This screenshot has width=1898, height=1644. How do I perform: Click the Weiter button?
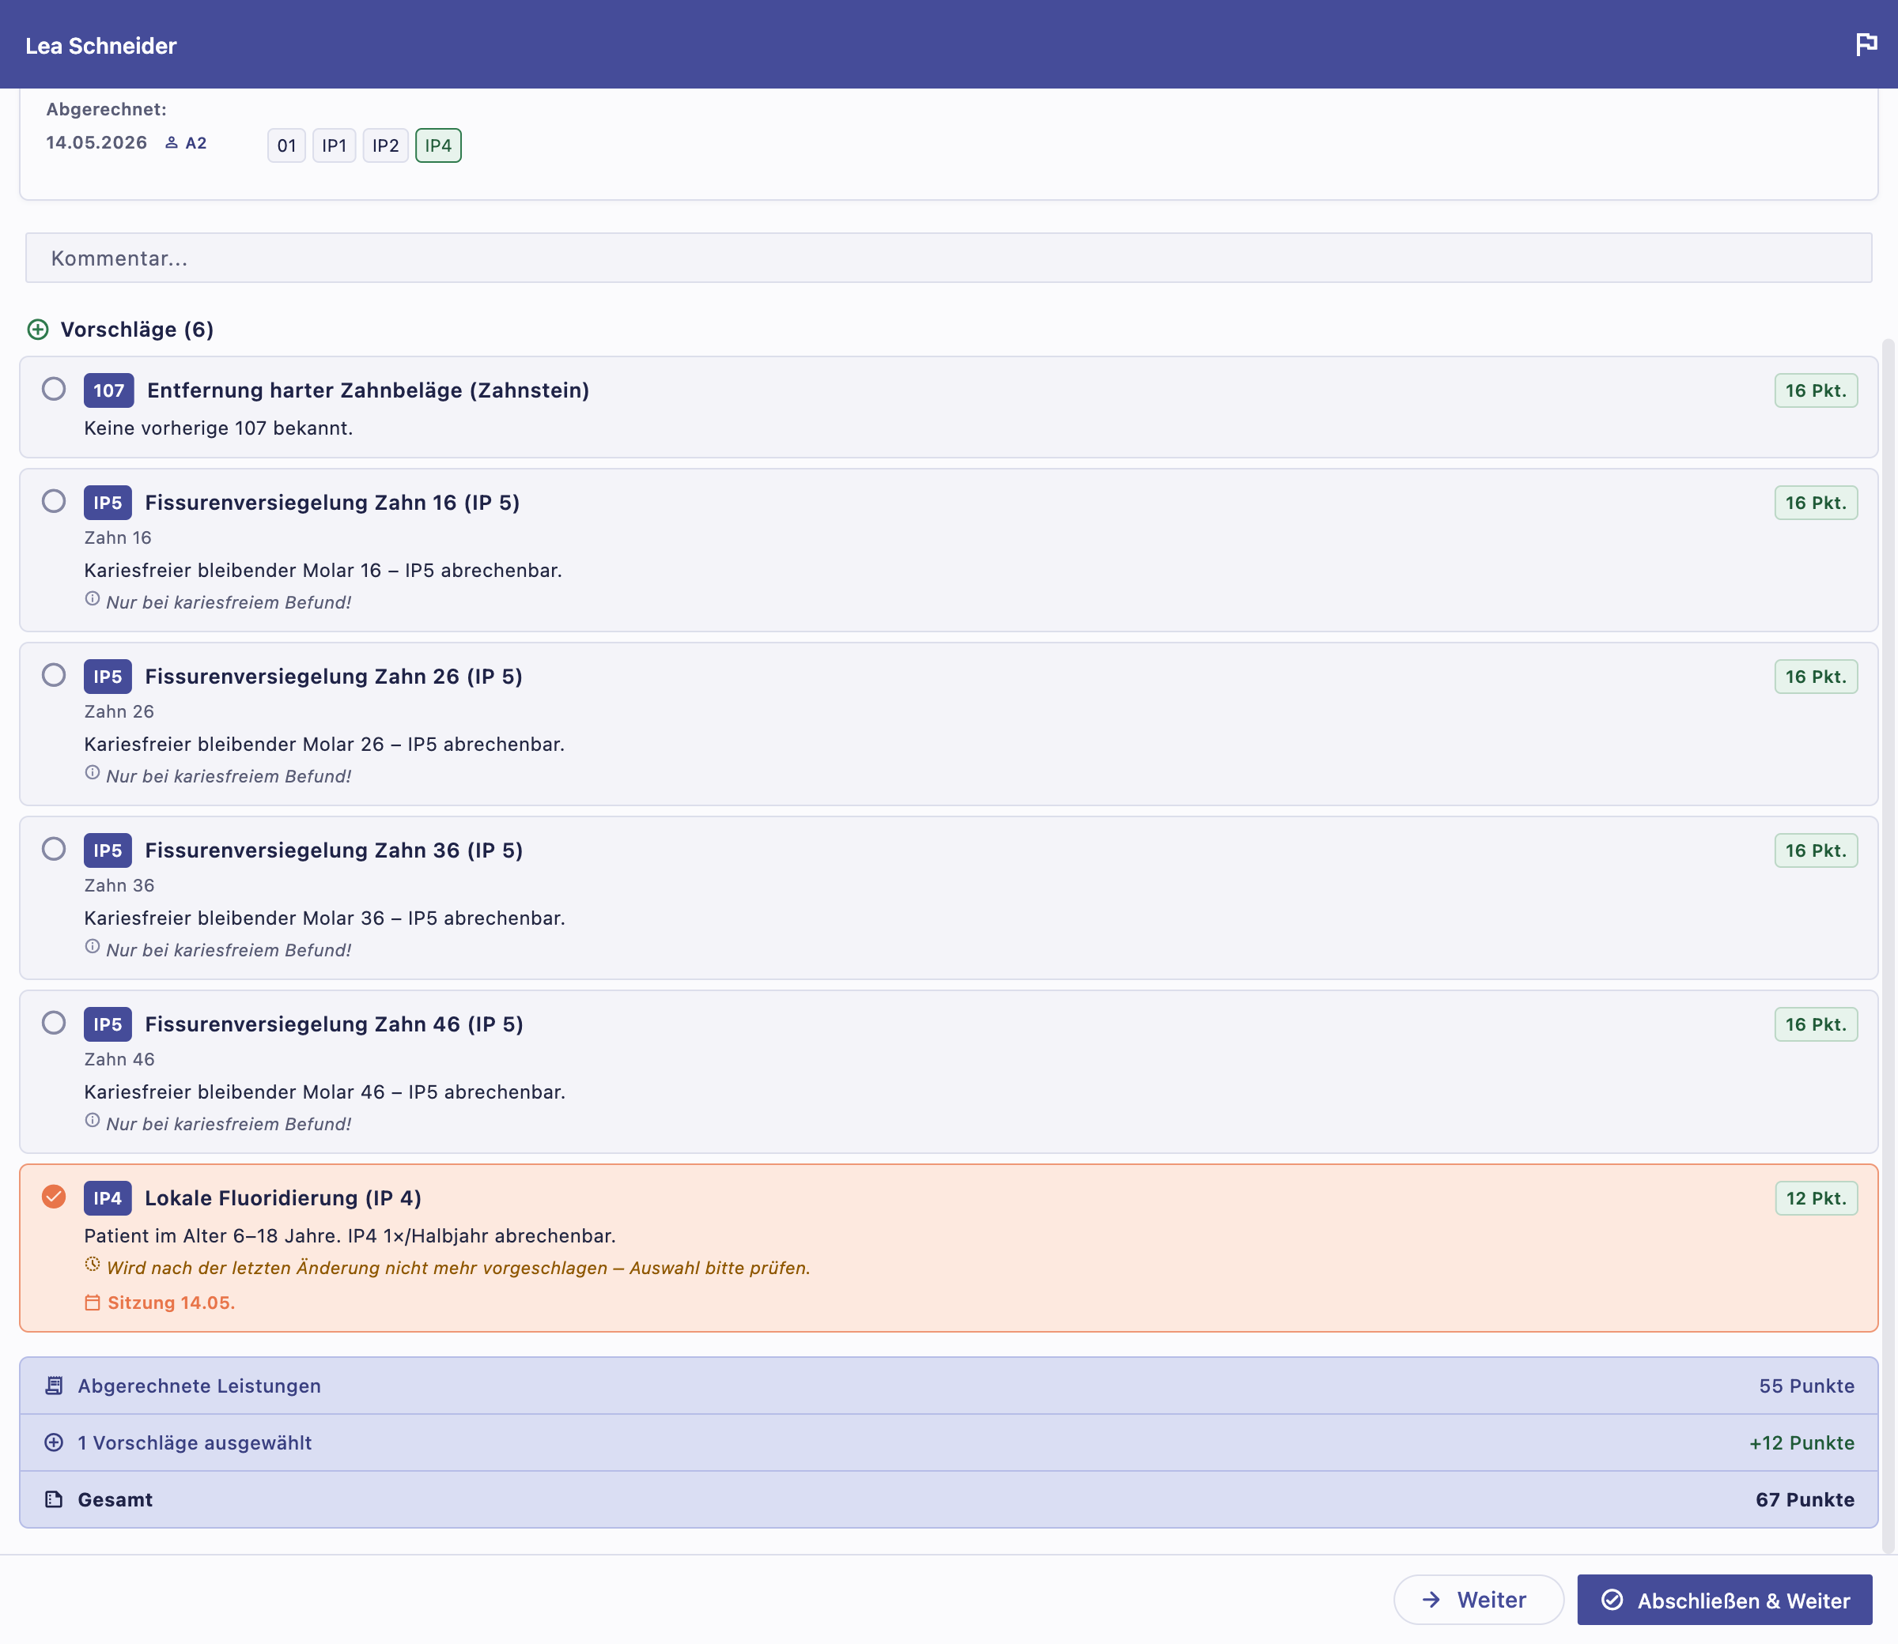(x=1479, y=1600)
